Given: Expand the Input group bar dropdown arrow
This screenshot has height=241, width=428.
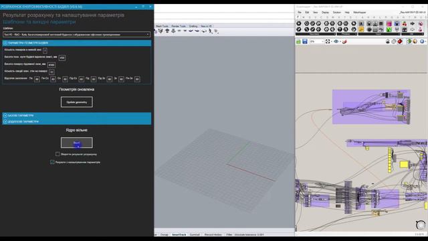Looking at the screenshot, I should [399, 34].
